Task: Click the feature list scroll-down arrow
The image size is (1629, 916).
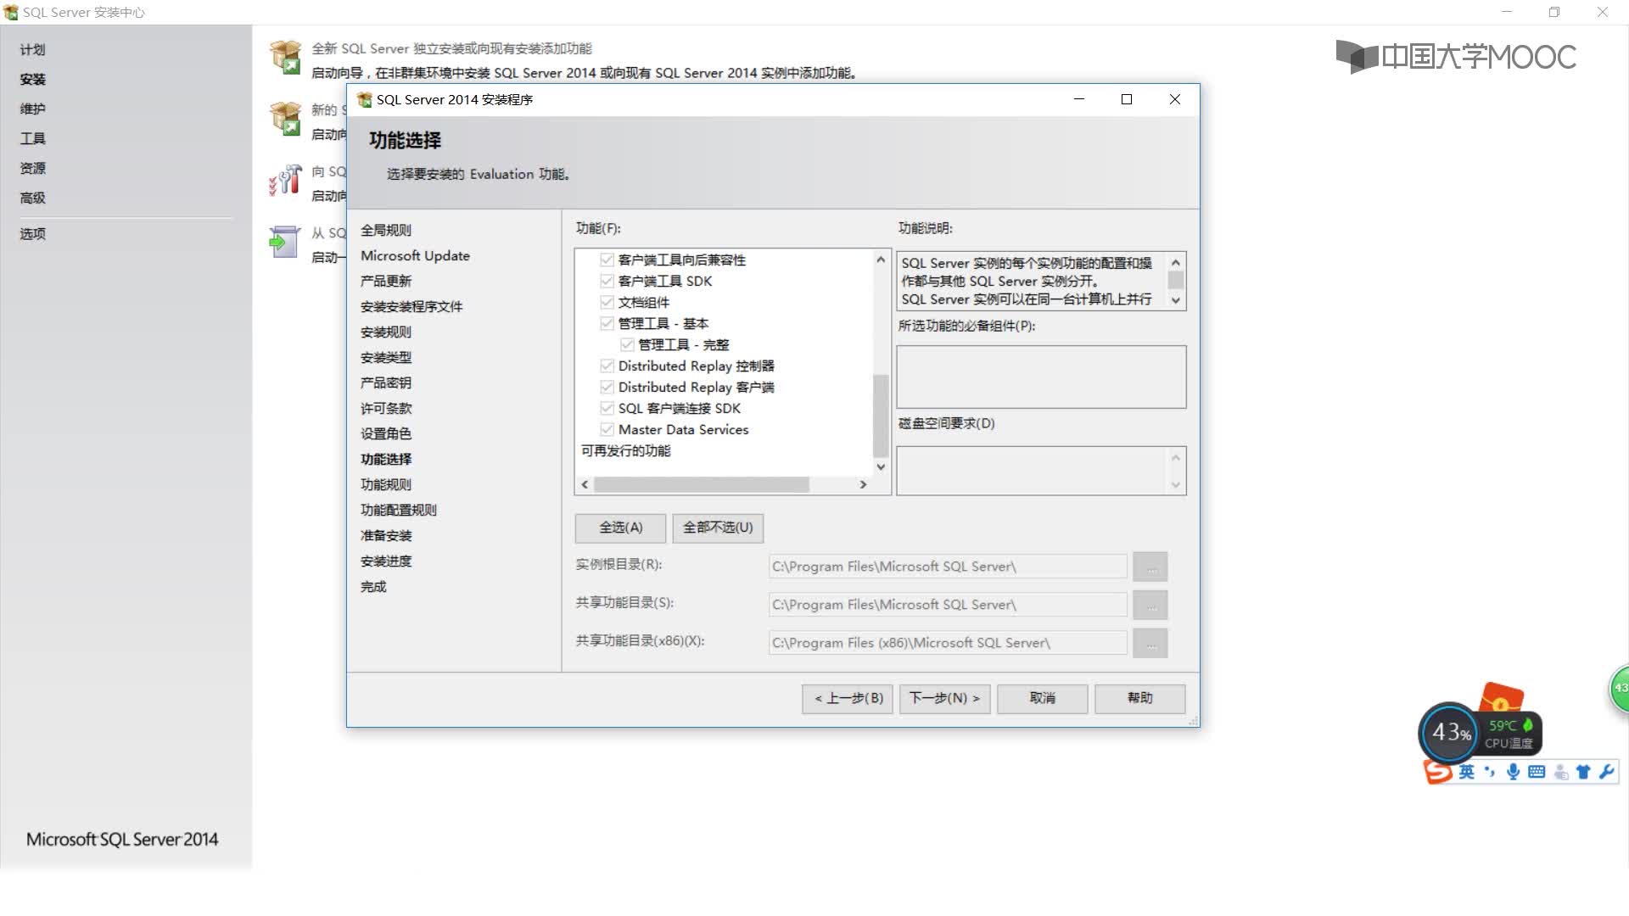Action: pos(881,466)
